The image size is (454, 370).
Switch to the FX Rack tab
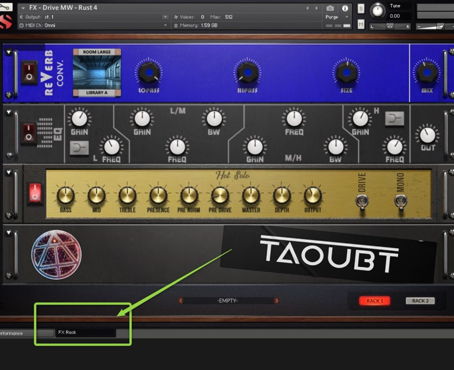(x=85, y=332)
